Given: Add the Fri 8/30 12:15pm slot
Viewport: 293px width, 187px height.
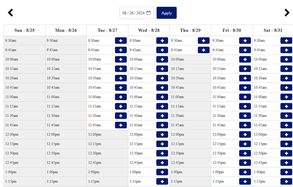Looking at the screenshot, I should coord(245,144).
